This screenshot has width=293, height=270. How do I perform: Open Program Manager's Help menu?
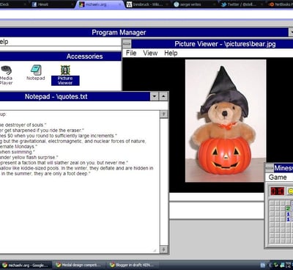(4, 42)
